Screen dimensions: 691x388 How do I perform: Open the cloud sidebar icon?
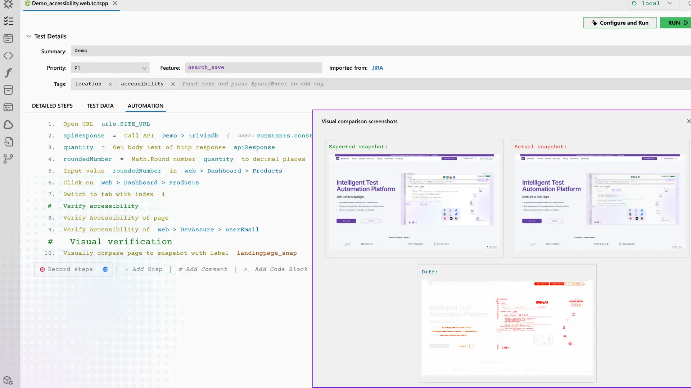click(8, 125)
